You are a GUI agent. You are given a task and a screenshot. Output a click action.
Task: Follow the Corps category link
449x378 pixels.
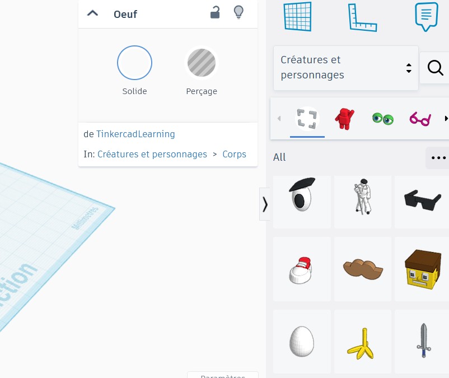tap(234, 154)
